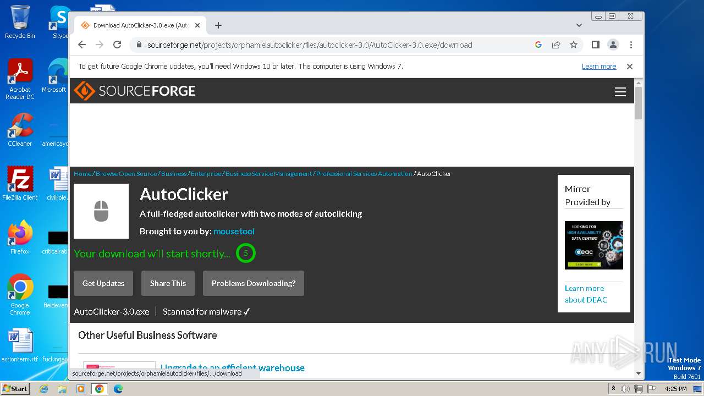Viewport: 704px width, 396px height.
Task: Click the DEAC data center ad banner
Action: tap(594, 245)
